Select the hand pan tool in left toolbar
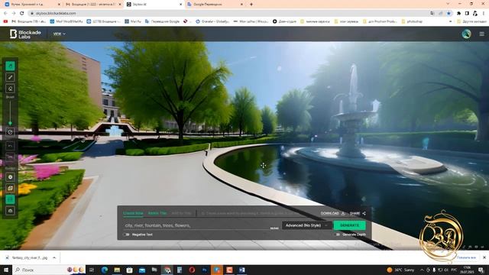The image size is (489, 275). click(x=10, y=66)
